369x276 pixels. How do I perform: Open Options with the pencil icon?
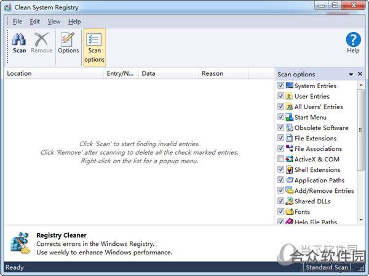coord(68,43)
